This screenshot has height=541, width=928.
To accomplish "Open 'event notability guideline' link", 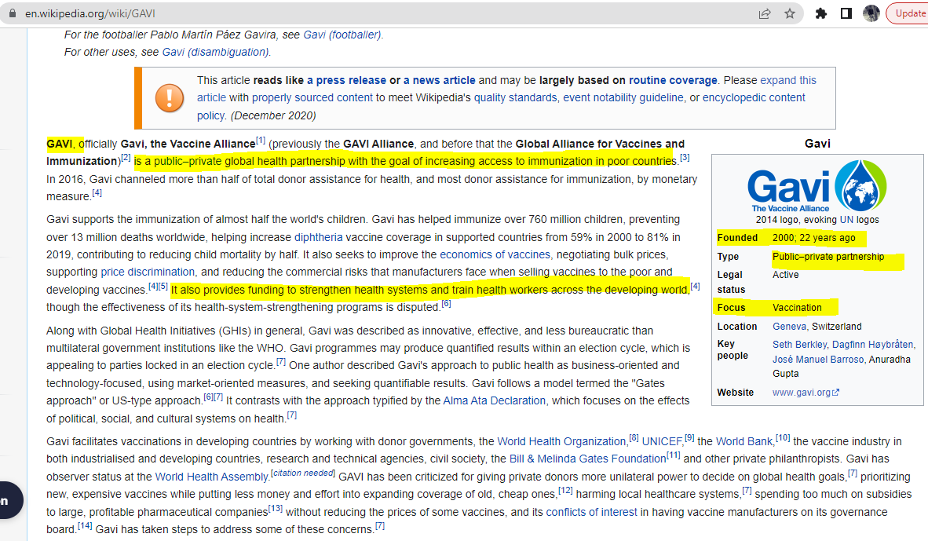I will [x=623, y=97].
